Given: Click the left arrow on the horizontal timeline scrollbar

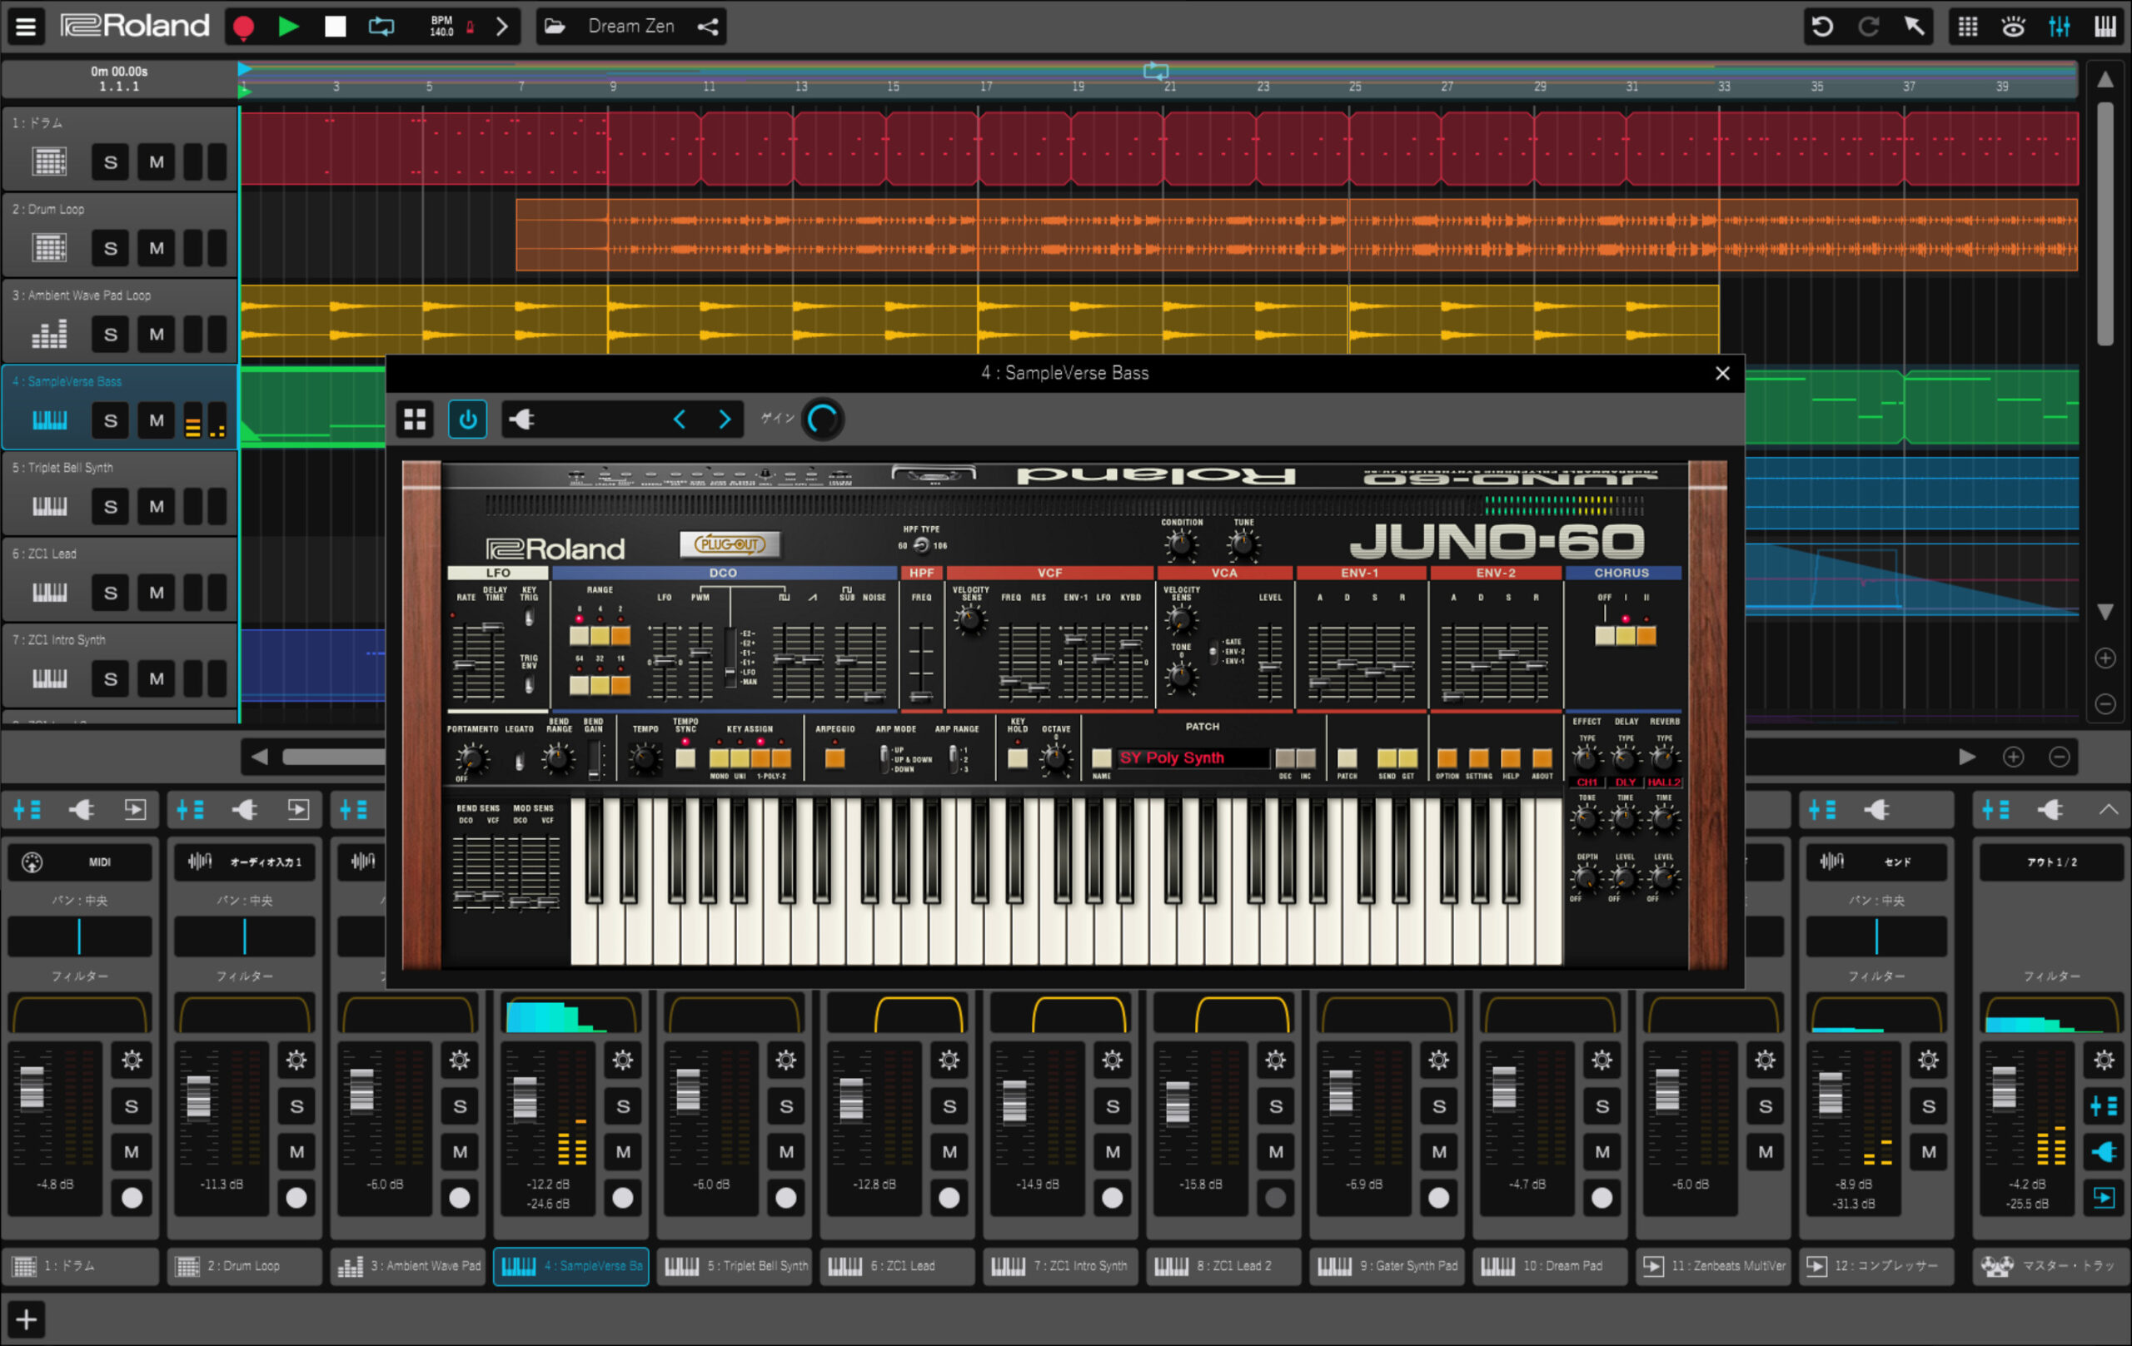Looking at the screenshot, I should click(x=259, y=757).
